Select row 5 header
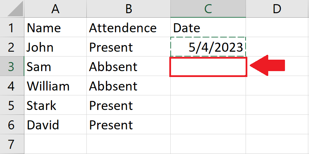This screenshot has width=309, height=154. click(x=12, y=105)
